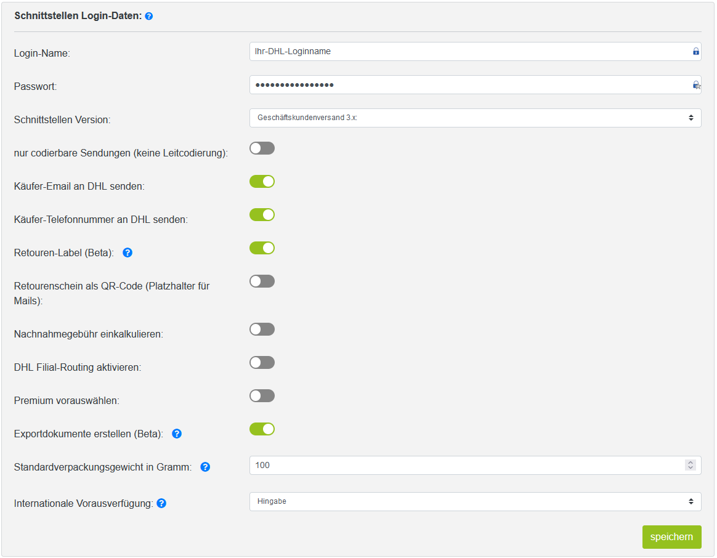Click the speichern button

[671, 537]
